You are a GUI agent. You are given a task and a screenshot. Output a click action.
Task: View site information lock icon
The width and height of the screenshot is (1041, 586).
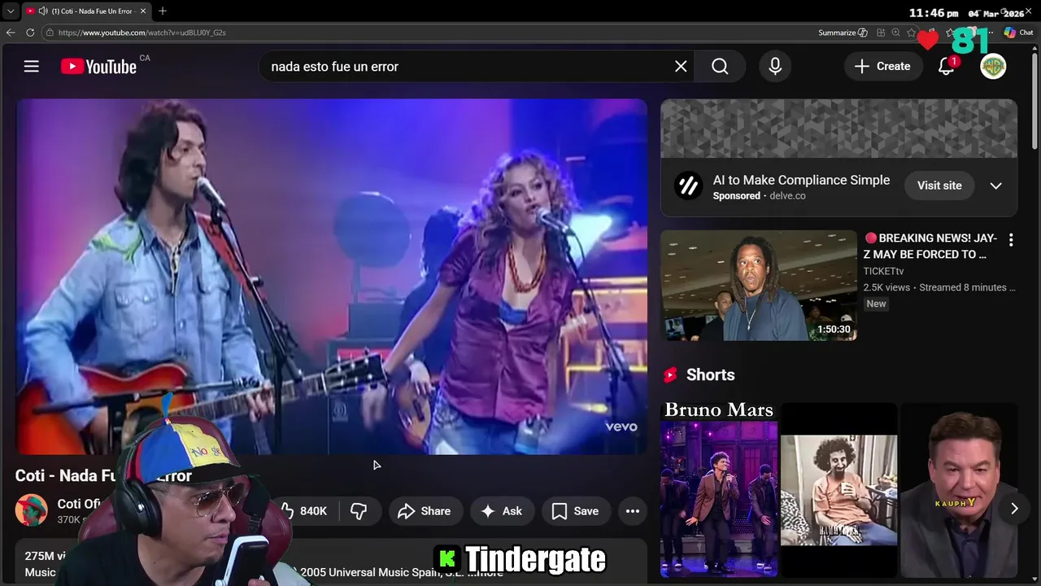coord(50,33)
